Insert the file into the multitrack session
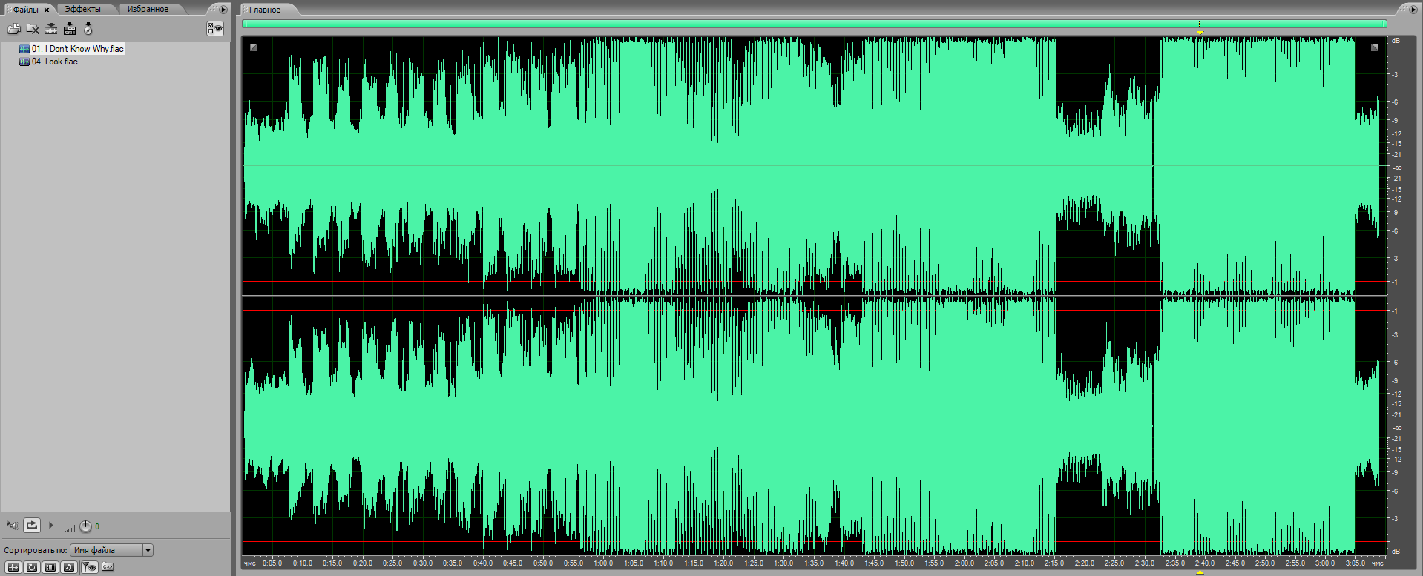This screenshot has height=576, width=1423. pyautogui.click(x=70, y=29)
